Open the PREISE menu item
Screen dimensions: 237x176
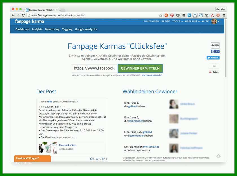[x=166, y=21]
